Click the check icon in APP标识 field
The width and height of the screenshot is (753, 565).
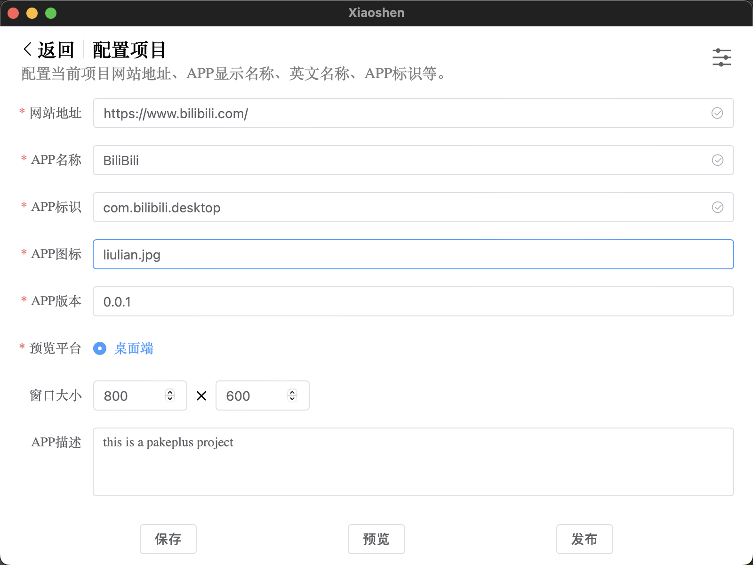[717, 207]
